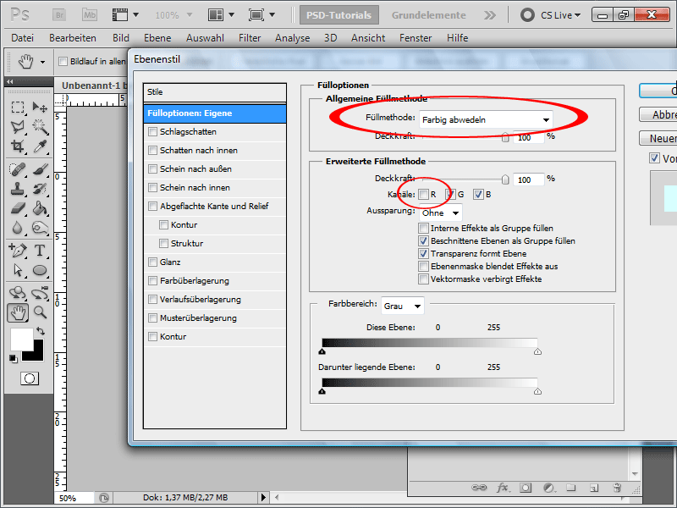677x508 pixels.
Task: Select the Crop tool
Action: (18, 146)
